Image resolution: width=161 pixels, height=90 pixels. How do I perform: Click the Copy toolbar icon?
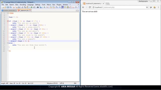click(25, 7)
